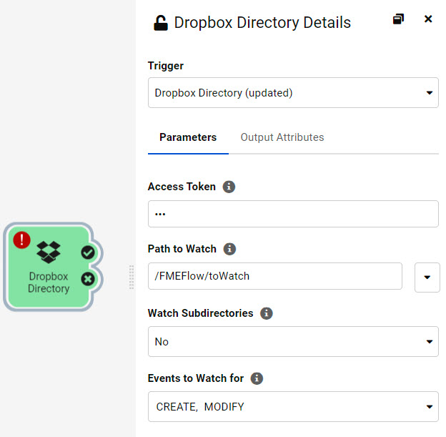The width and height of the screenshot is (446, 437).
Task: Click the panel resize grip handle
Action: (x=132, y=278)
